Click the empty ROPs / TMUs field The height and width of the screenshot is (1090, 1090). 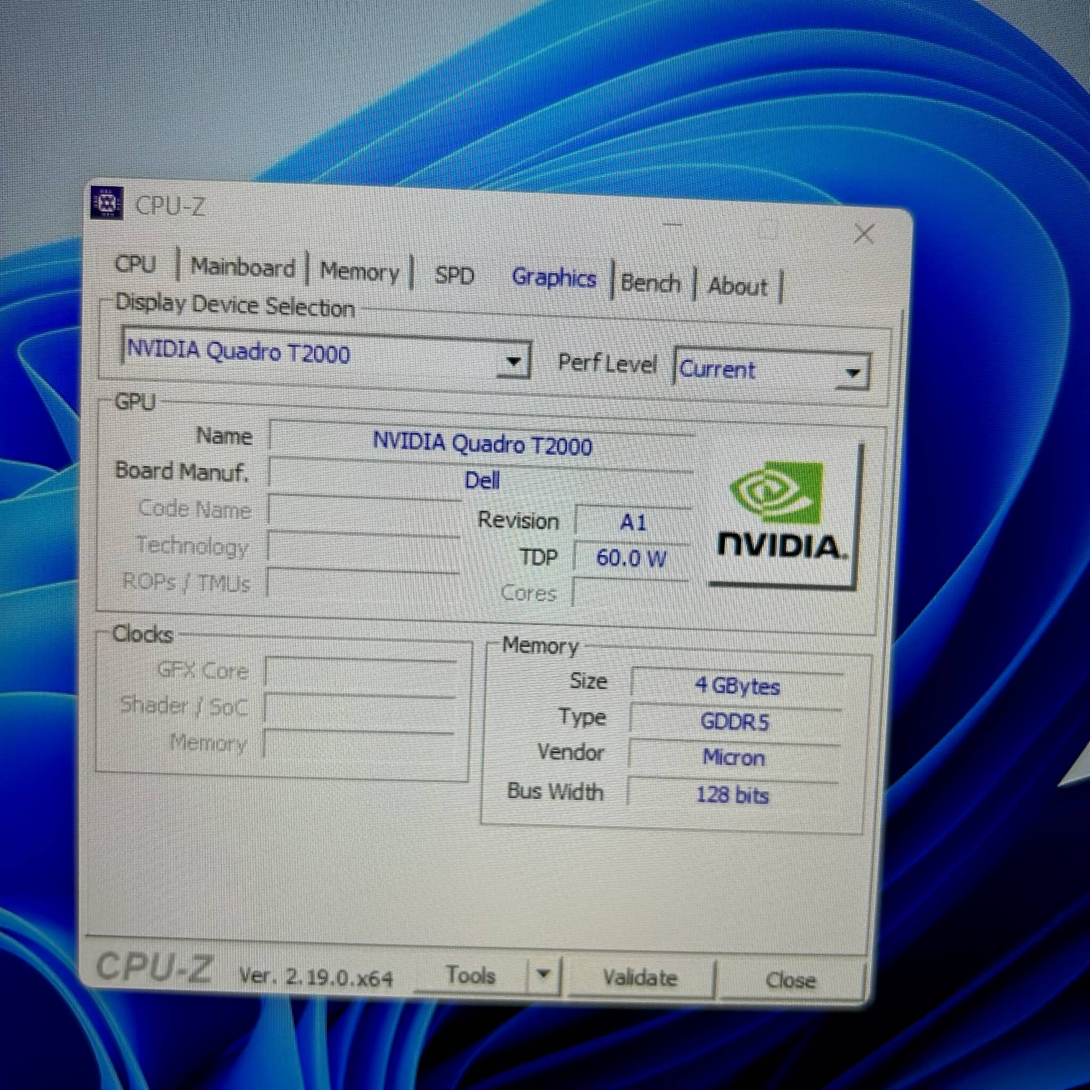(x=363, y=583)
